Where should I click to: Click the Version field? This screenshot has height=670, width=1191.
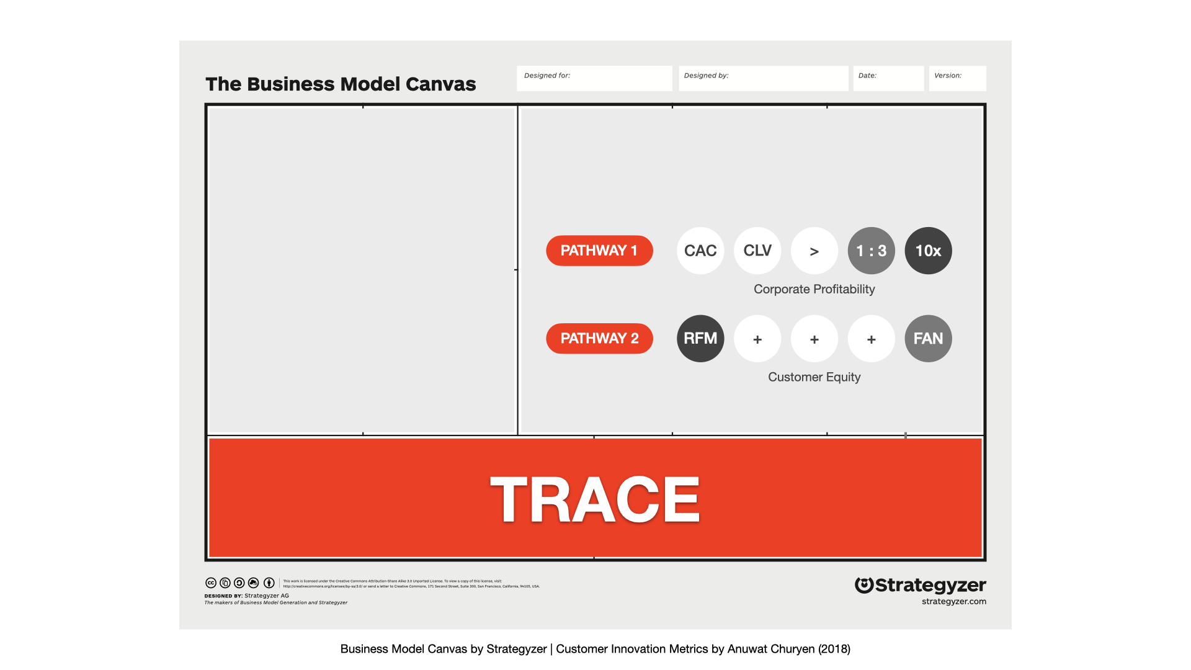(x=957, y=79)
